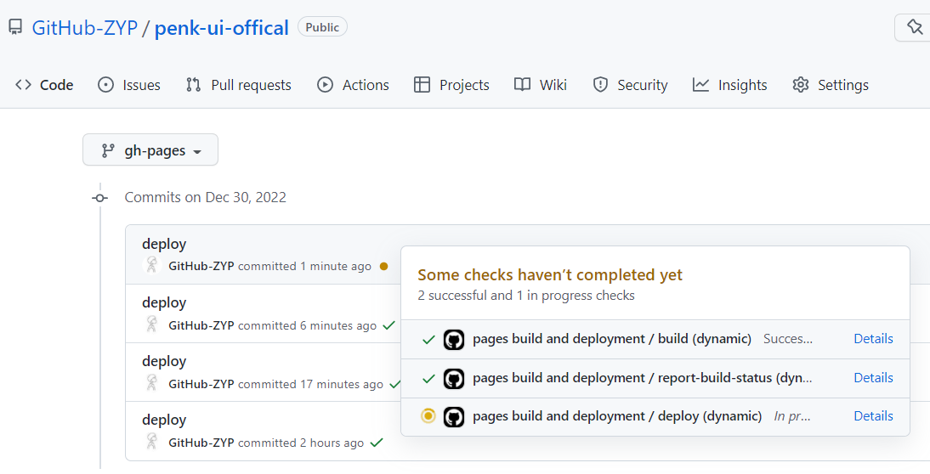View Details for the deploy (dynamic) check
The width and height of the screenshot is (930, 474).
873,416
